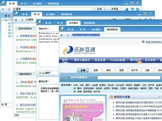Click the globe toolbar icon in the back window
This screenshot has height=121, width=162.
click(x=127, y=9)
